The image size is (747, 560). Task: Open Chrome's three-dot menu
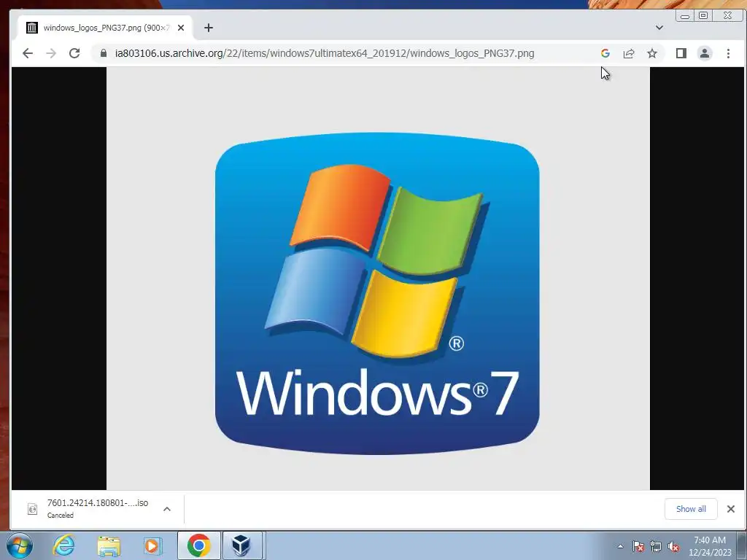(728, 53)
